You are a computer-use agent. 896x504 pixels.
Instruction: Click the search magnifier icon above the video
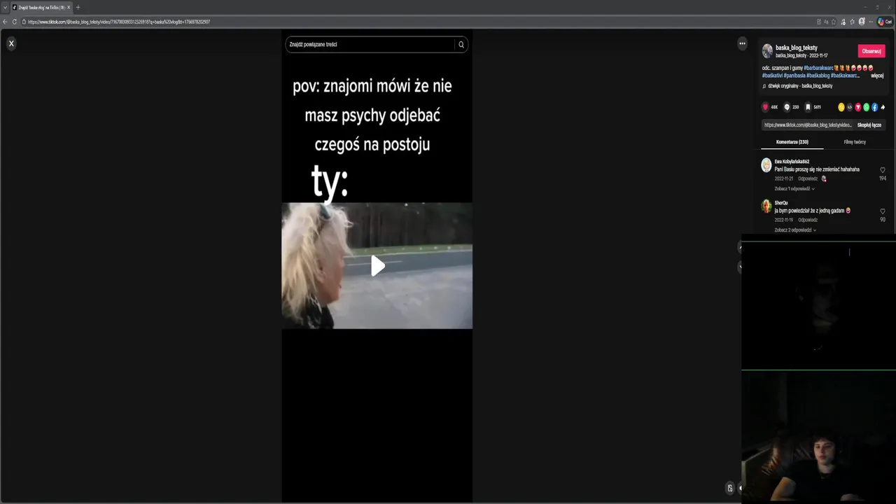(461, 44)
